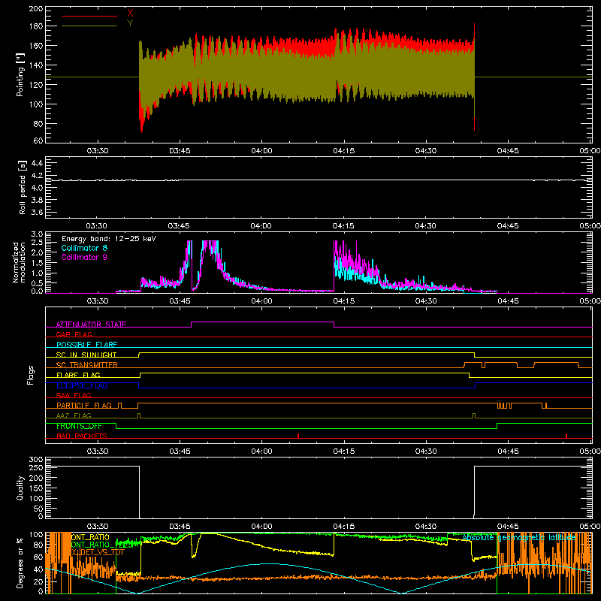Click the BAD_PACKETS flag label
This screenshot has width=601, height=601.
82,436
